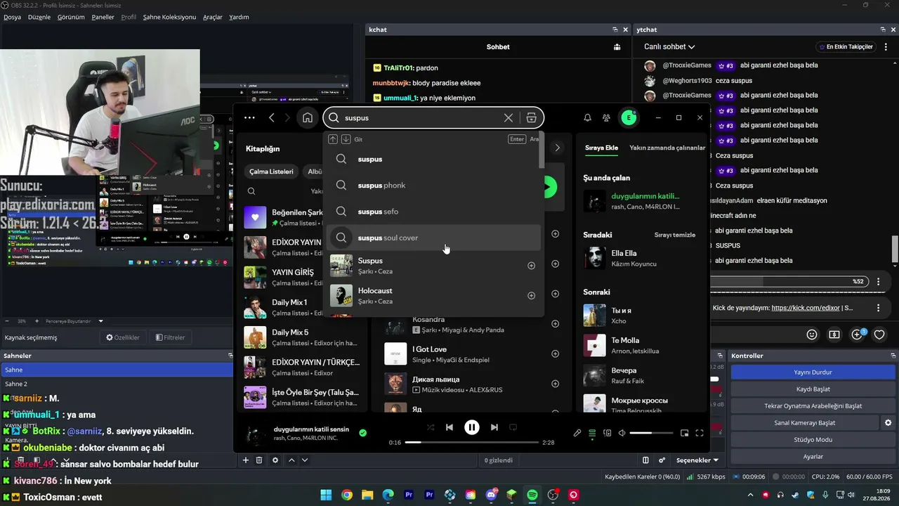Open emoji picker in YouTube chat
Image resolution: width=899 pixels, height=506 pixels.
point(812,335)
